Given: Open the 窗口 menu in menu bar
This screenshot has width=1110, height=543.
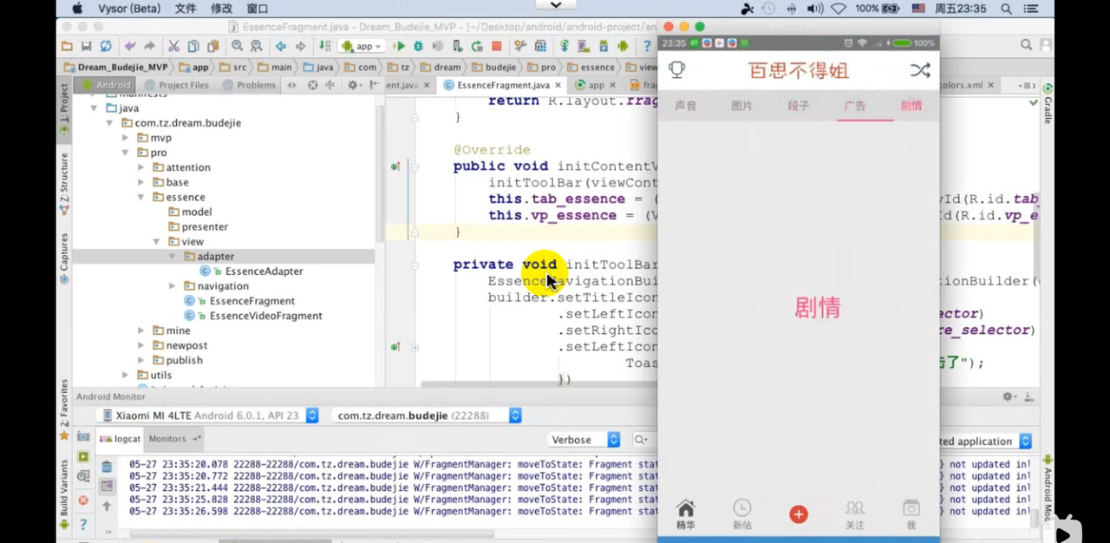Looking at the screenshot, I should pyautogui.click(x=257, y=8).
